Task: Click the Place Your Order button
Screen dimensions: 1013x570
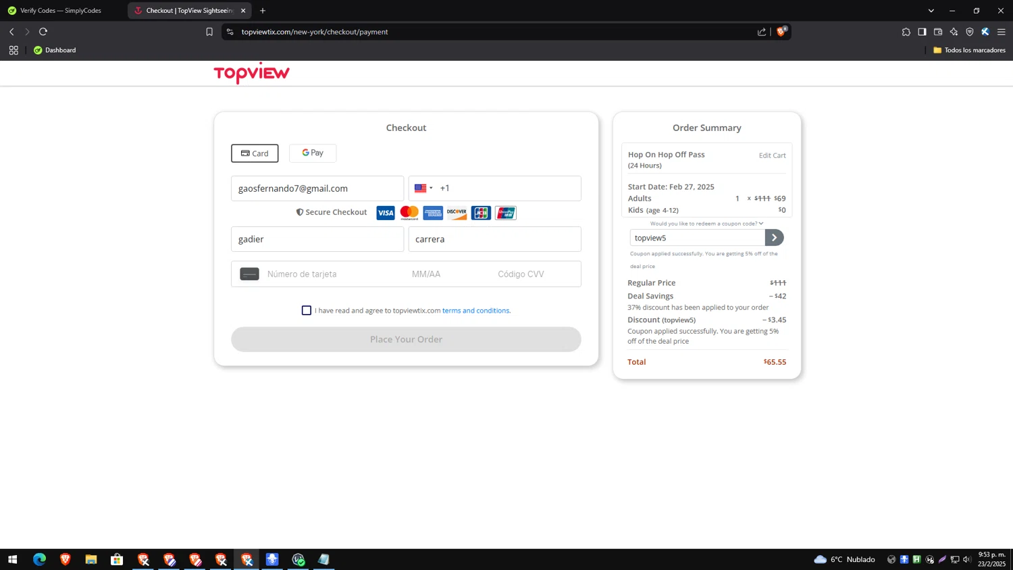Action: (406, 339)
